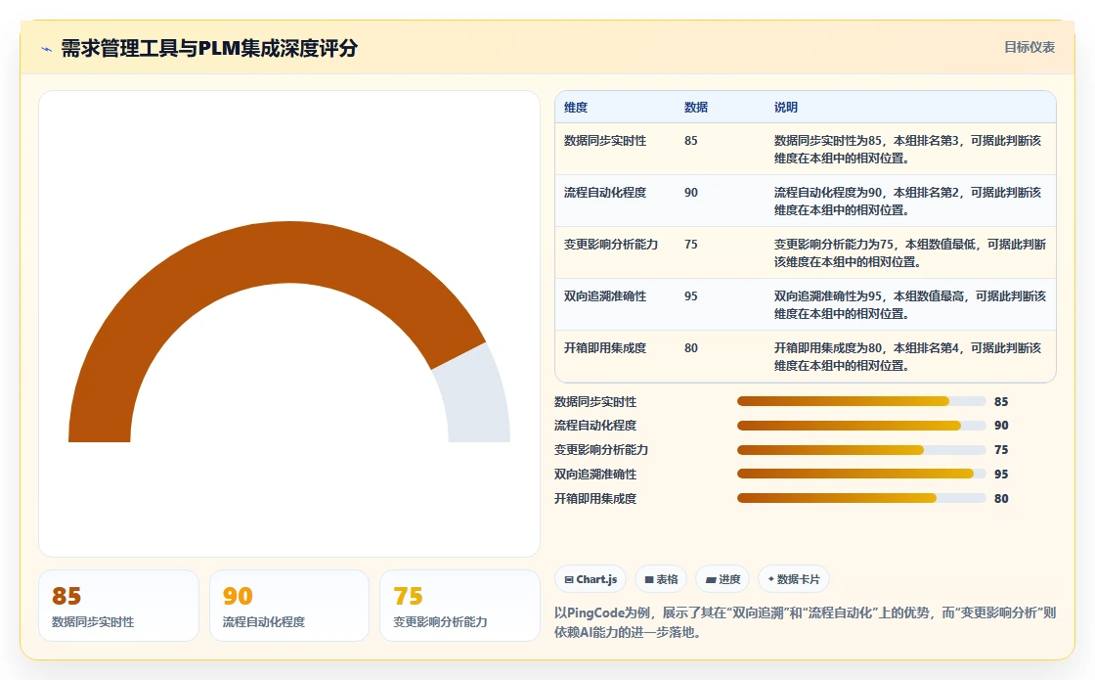Click the PingCode summary paragraph

[x=806, y=622]
